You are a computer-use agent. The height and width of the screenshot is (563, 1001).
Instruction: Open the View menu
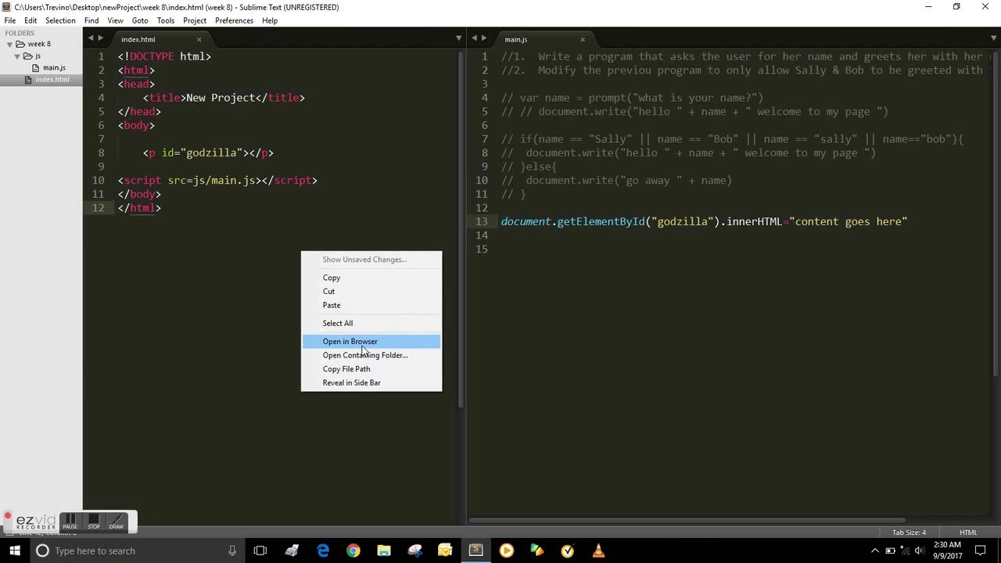pos(115,20)
